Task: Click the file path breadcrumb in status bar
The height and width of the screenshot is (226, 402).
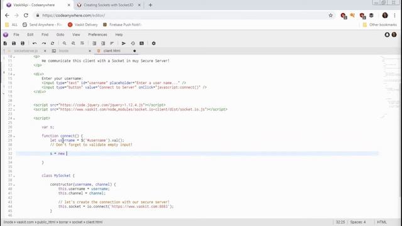Action: tap(53, 222)
